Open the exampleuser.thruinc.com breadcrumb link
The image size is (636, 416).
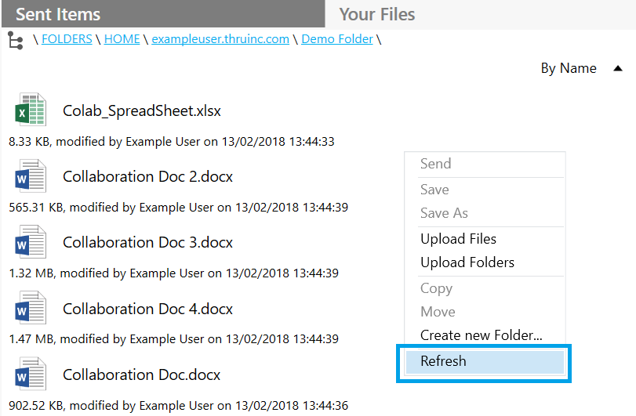[x=220, y=39]
